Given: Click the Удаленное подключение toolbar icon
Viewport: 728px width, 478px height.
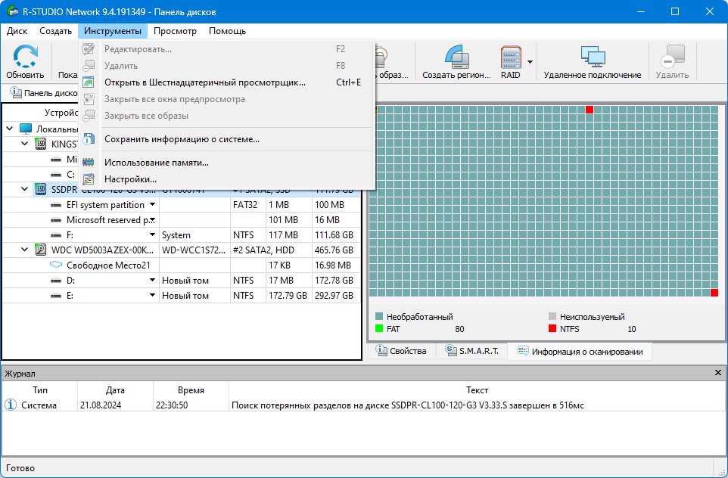Looking at the screenshot, I should 593,57.
